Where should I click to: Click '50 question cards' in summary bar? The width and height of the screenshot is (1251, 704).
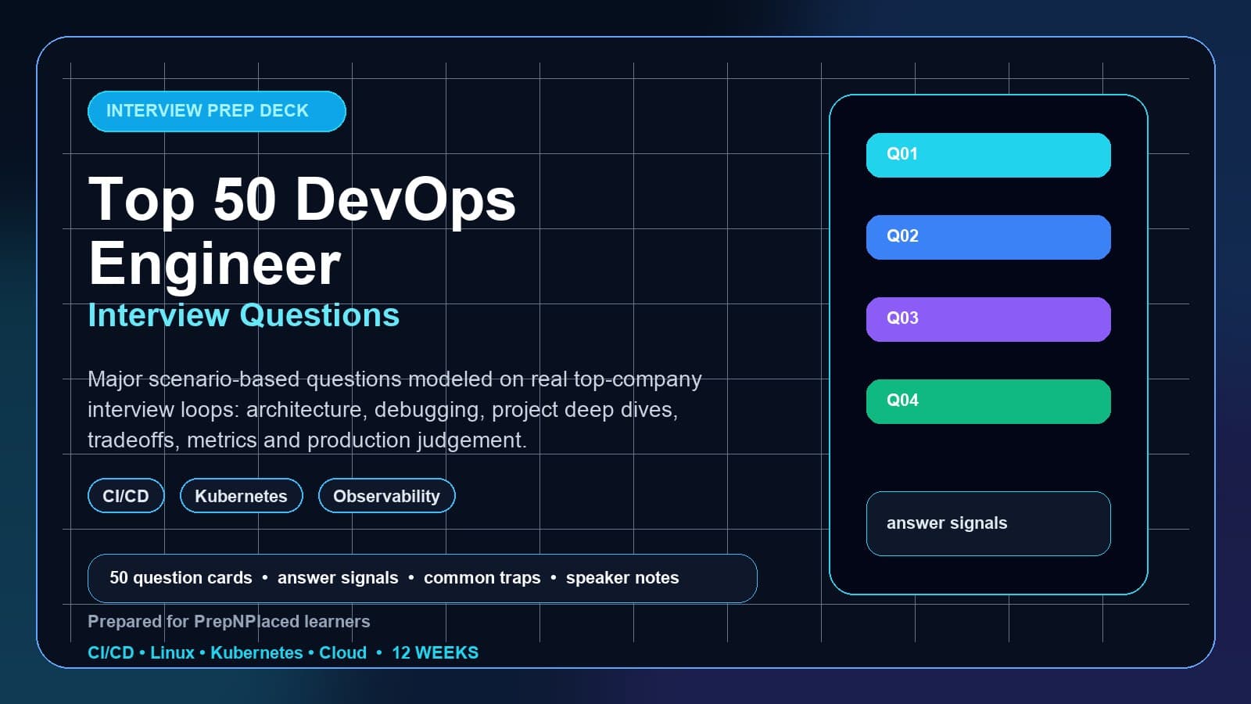pos(181,578)
